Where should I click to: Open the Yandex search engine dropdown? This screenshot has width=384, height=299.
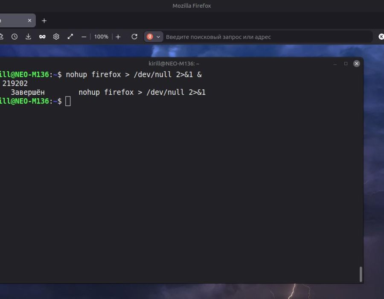click(x=154, y=37)
